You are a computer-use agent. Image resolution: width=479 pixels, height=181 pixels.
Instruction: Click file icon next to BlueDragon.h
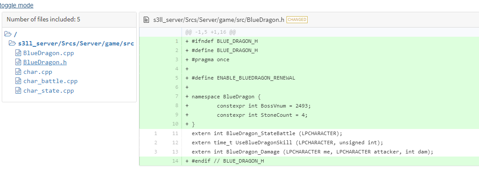click(x=18, y=62)
